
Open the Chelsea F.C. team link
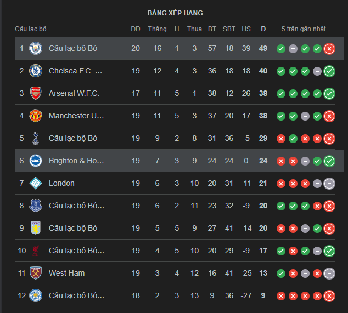click(76, 71)
